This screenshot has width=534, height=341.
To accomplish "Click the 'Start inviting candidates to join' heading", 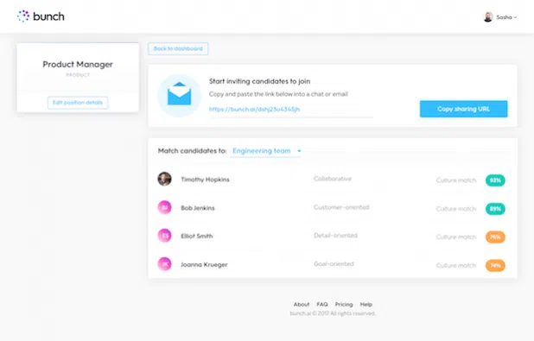I will [259, 81].
